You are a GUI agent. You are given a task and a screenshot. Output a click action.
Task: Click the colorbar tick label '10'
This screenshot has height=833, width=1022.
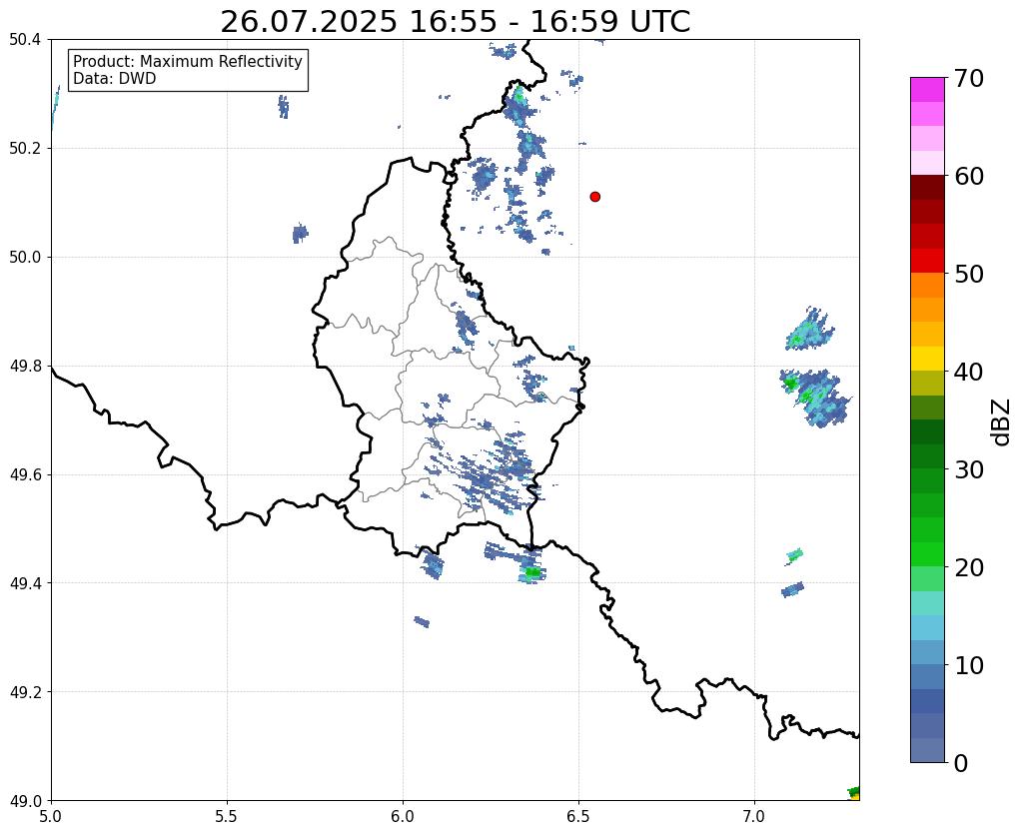[x=968, y=665]
